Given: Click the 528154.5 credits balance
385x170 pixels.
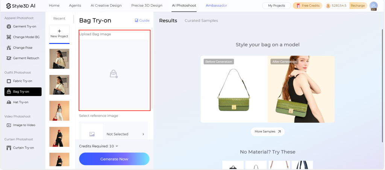Looking at the screenshot, I should [x=339, y=6].
